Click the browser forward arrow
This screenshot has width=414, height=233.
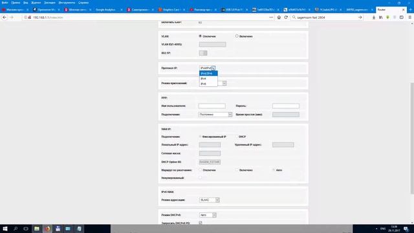tap(12, 17)
